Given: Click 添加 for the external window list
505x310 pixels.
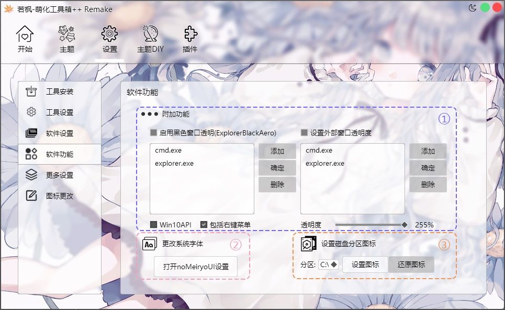Looking at the screenshot, I should tap(428, 151).
